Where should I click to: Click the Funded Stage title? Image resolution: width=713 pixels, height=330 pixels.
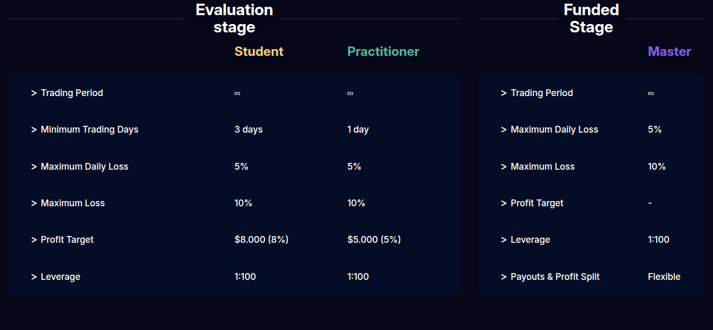point(591,18)
